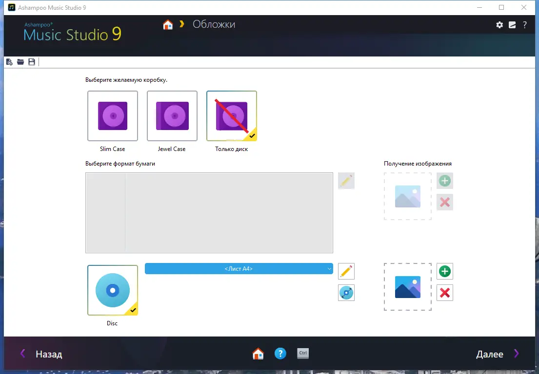
Task: Click the Выберите желаемую коробку label
Action: coord(126,80)
